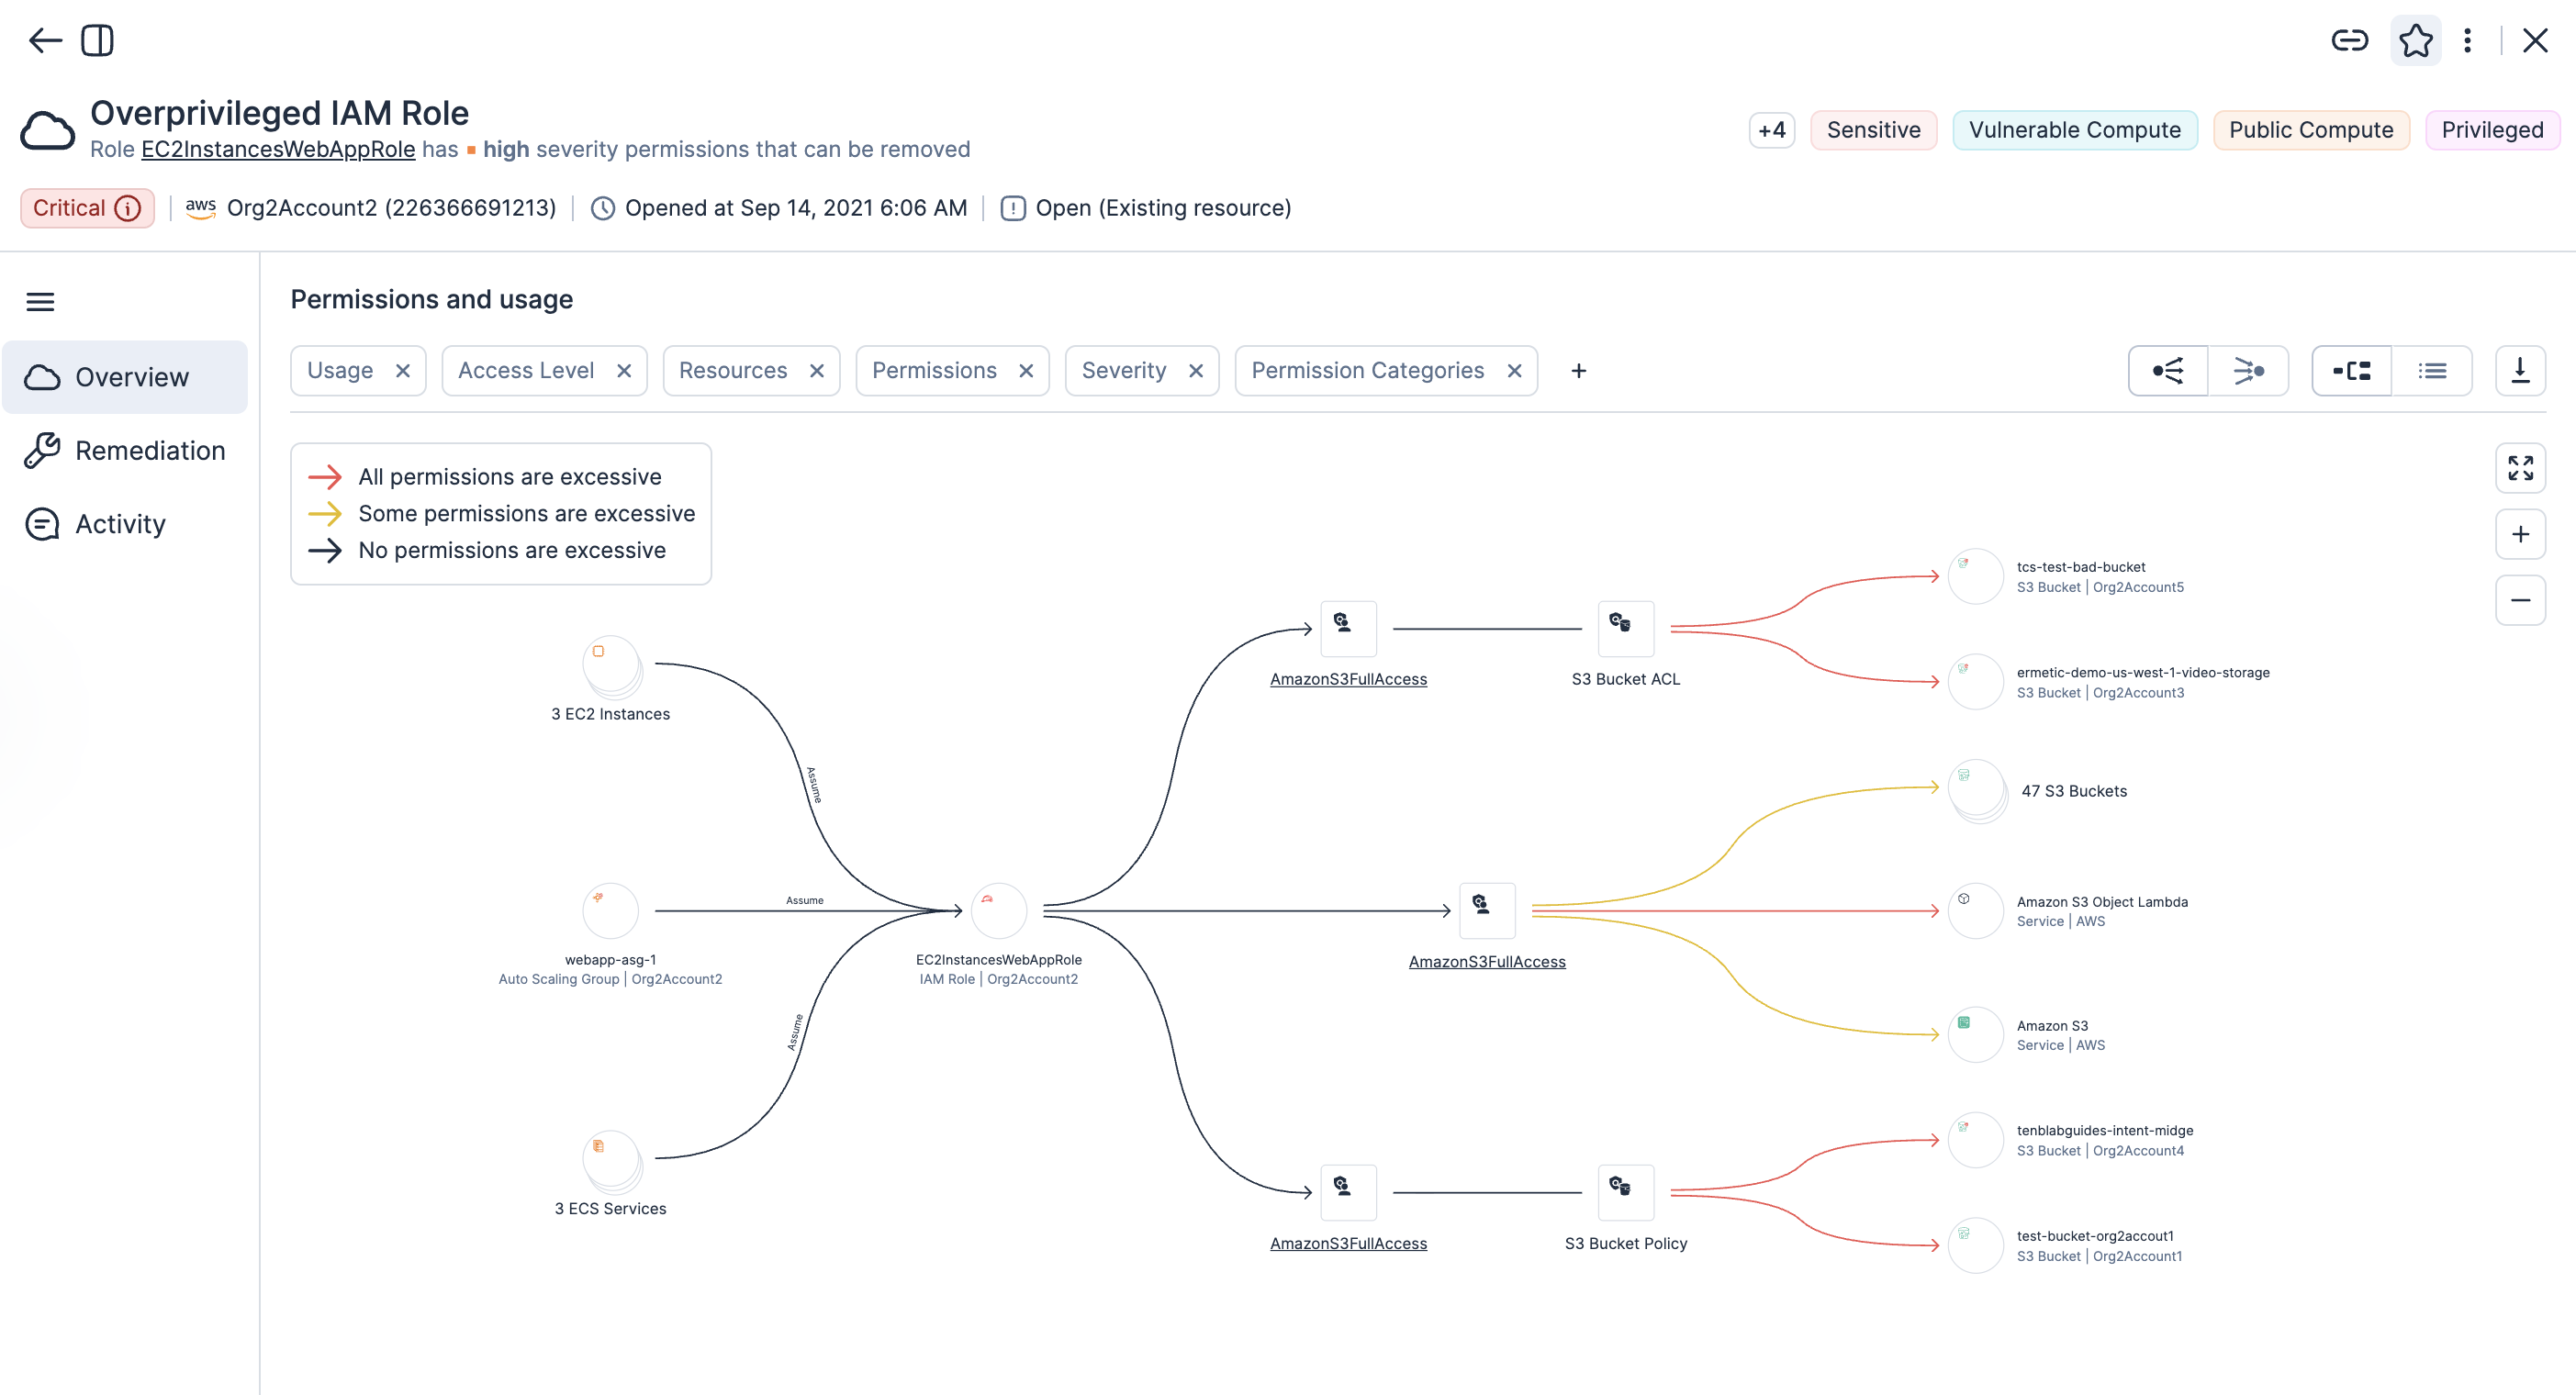Click the back arrow icon
This screenshot has height=1395, width=2576.
tap(45, 41)
